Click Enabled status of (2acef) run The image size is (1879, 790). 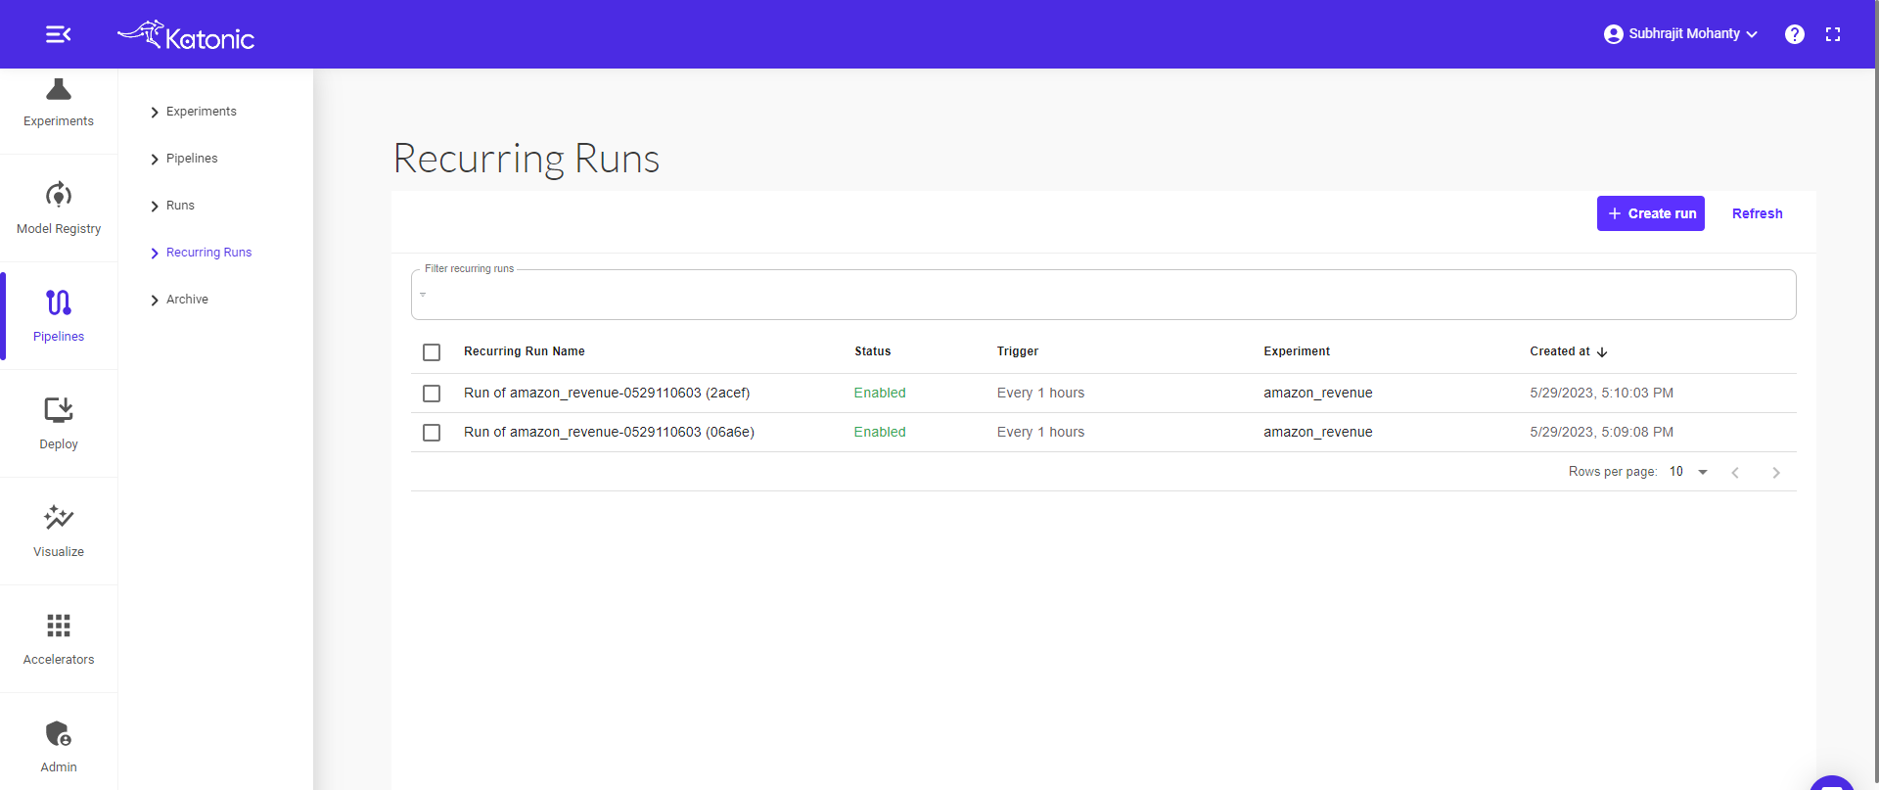pos(880,393)
